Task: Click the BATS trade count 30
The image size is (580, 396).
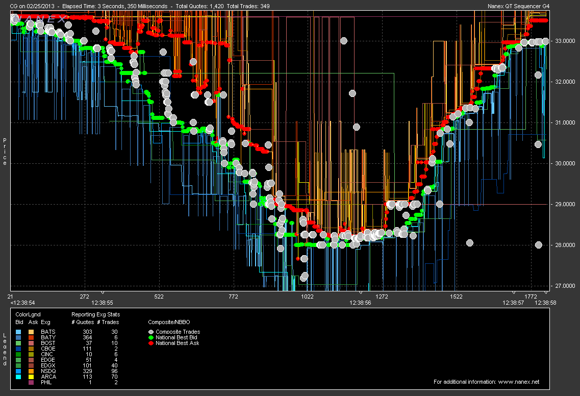Action: [x=114, y=332]
